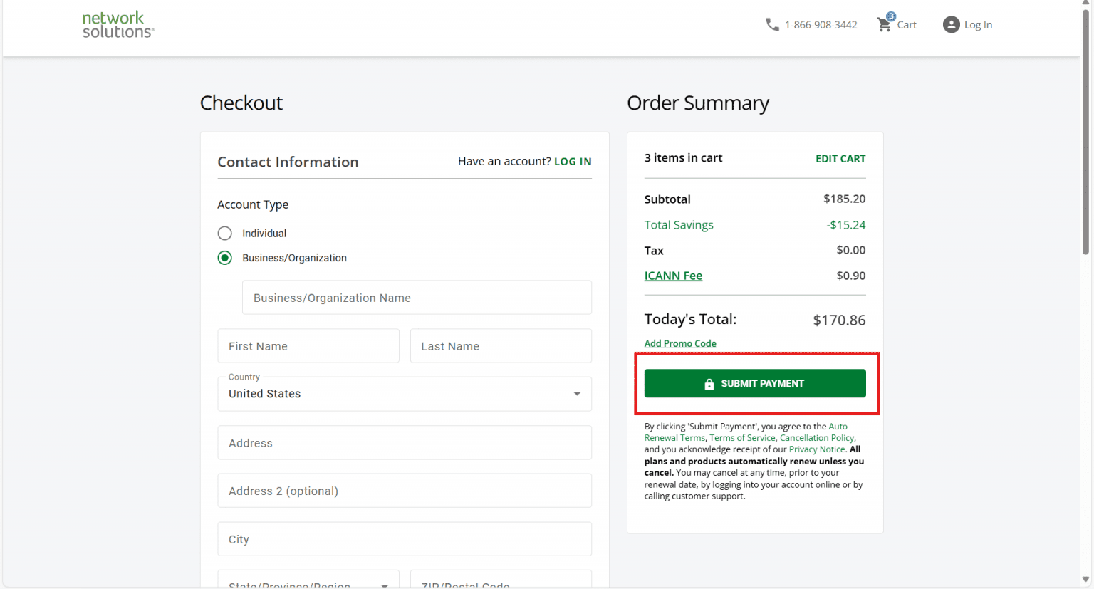
Task: Click the LOG IN link beside Have an account
Action: click(x=573, y=162)
